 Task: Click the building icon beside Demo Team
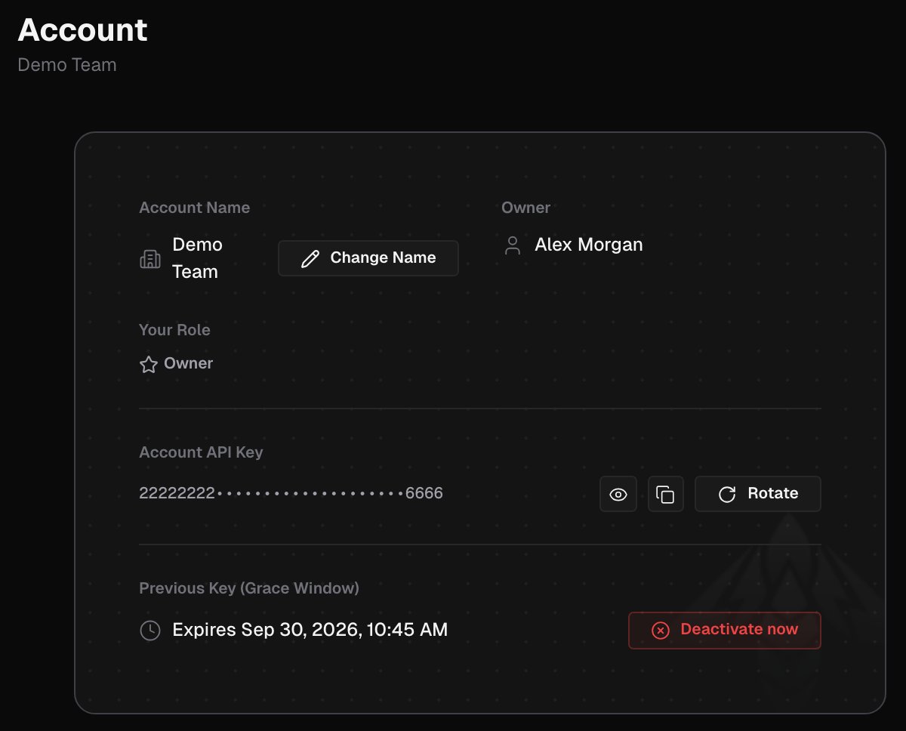(x=150, y=259)
